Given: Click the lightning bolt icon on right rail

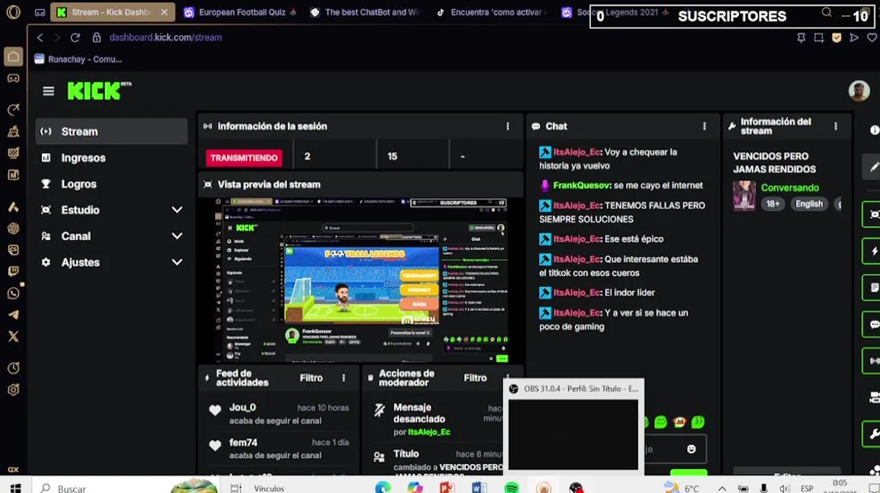Looking at the screenshot, I should pos(874,251).
